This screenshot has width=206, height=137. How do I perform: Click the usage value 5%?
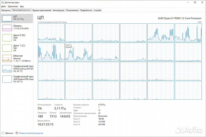coord(40,108)
